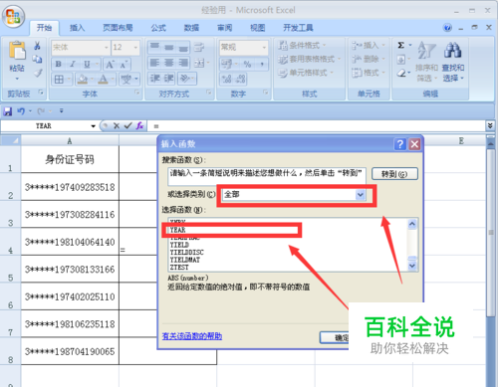Image resolution: width=498 pixels, height=387 pixels.
Task: Open 套用表格格式 table format menu
Action: 309,59
